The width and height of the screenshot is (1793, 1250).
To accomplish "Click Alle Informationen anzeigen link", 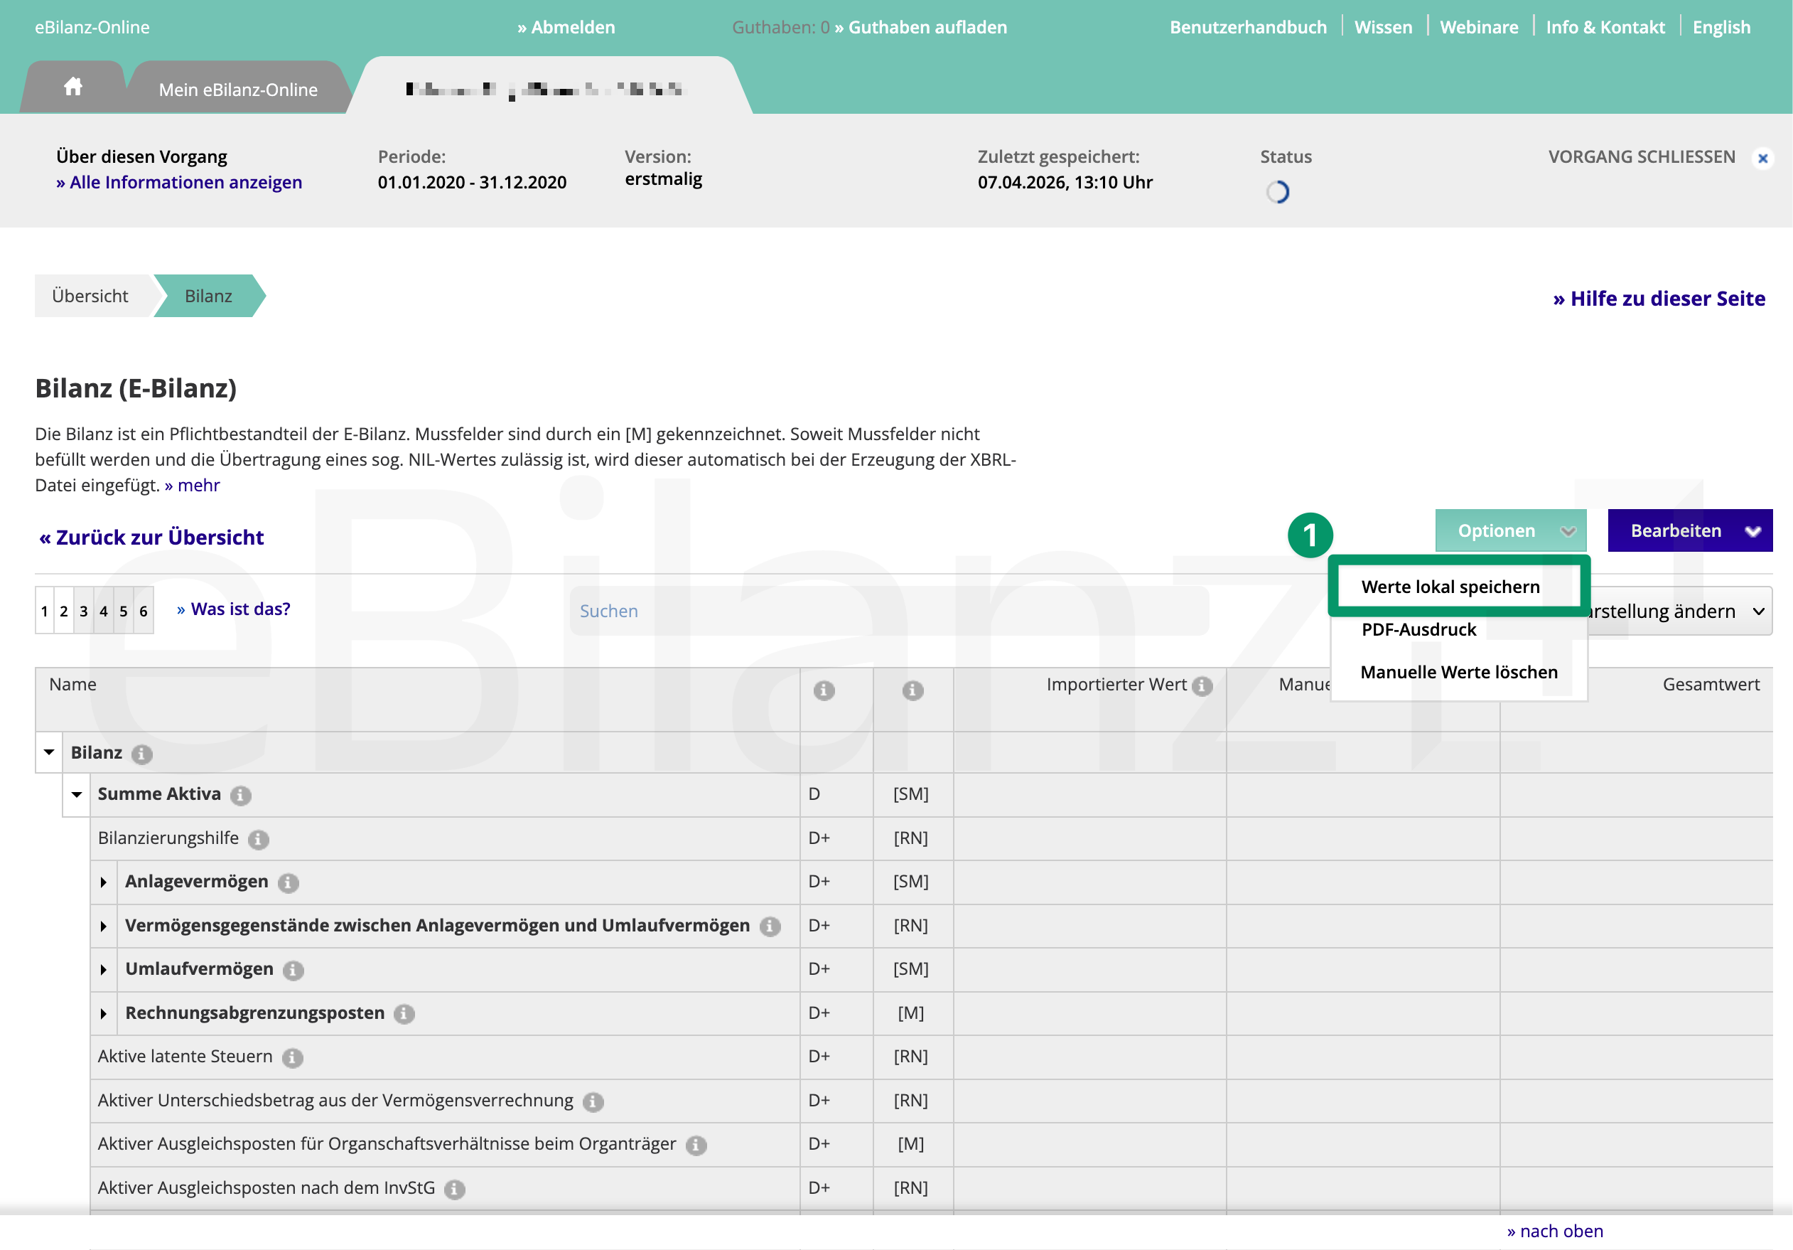I will pos(179,182).
